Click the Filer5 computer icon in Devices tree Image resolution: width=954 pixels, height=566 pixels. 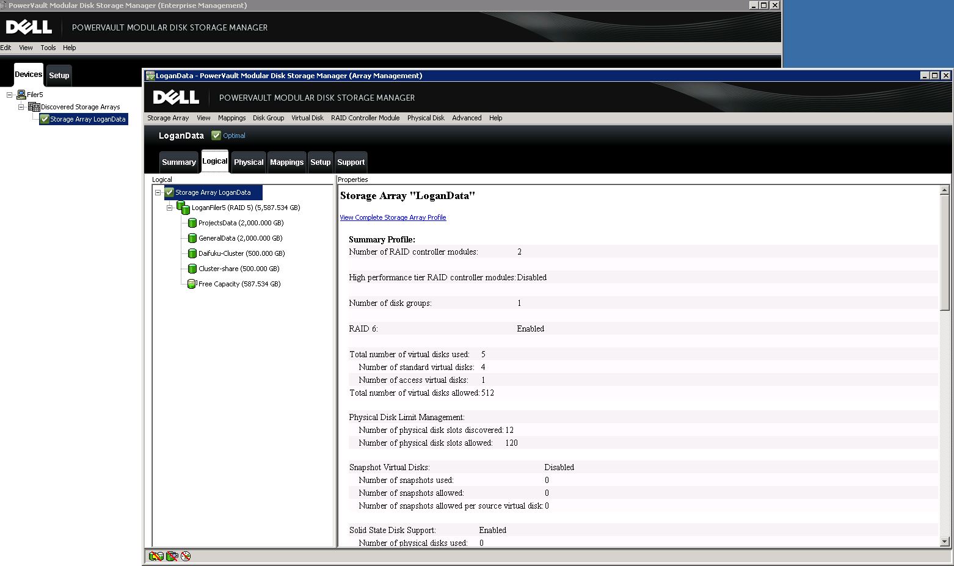pyautogui.click(x=21, y=95)
